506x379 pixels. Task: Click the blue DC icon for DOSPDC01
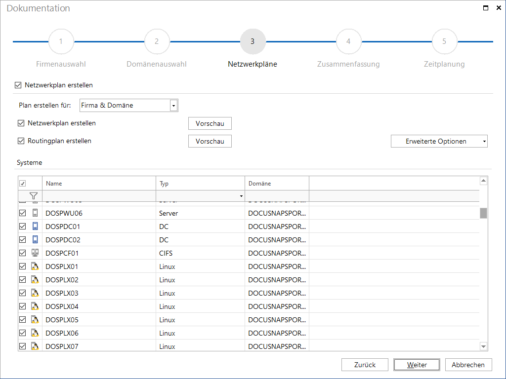[x=35, y=226]
